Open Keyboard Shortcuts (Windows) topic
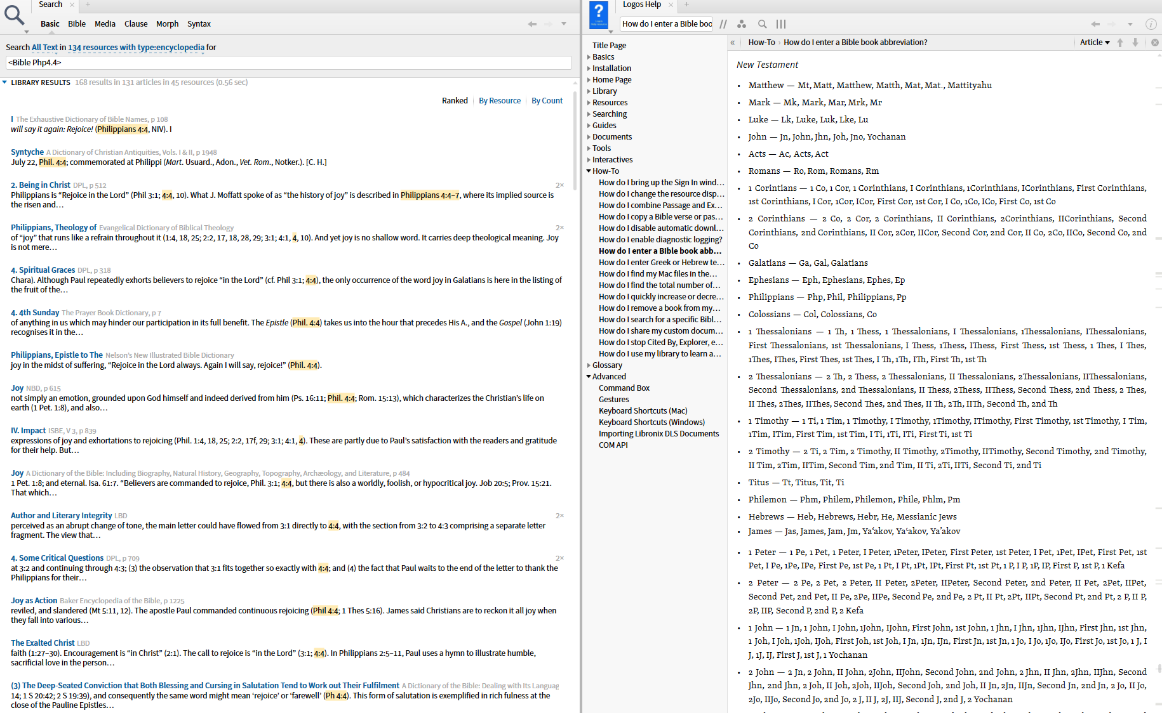The width and height of the screenshot is (1162, 713). tap(651, 422)
